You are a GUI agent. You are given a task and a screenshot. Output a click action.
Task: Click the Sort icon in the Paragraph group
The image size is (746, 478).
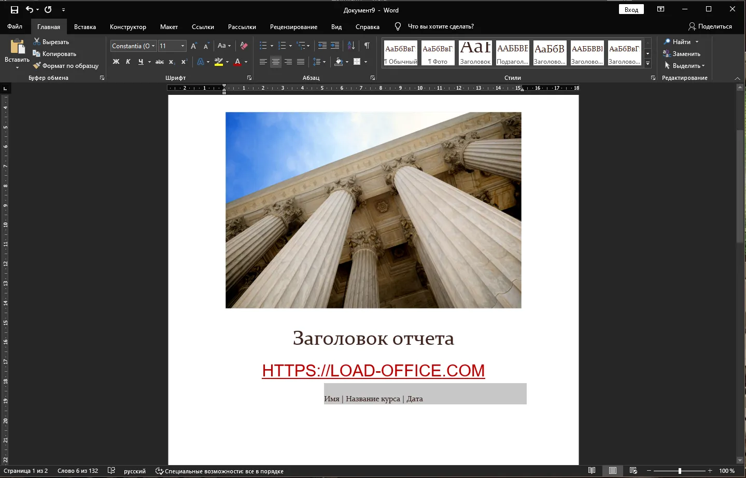(351, 46)
